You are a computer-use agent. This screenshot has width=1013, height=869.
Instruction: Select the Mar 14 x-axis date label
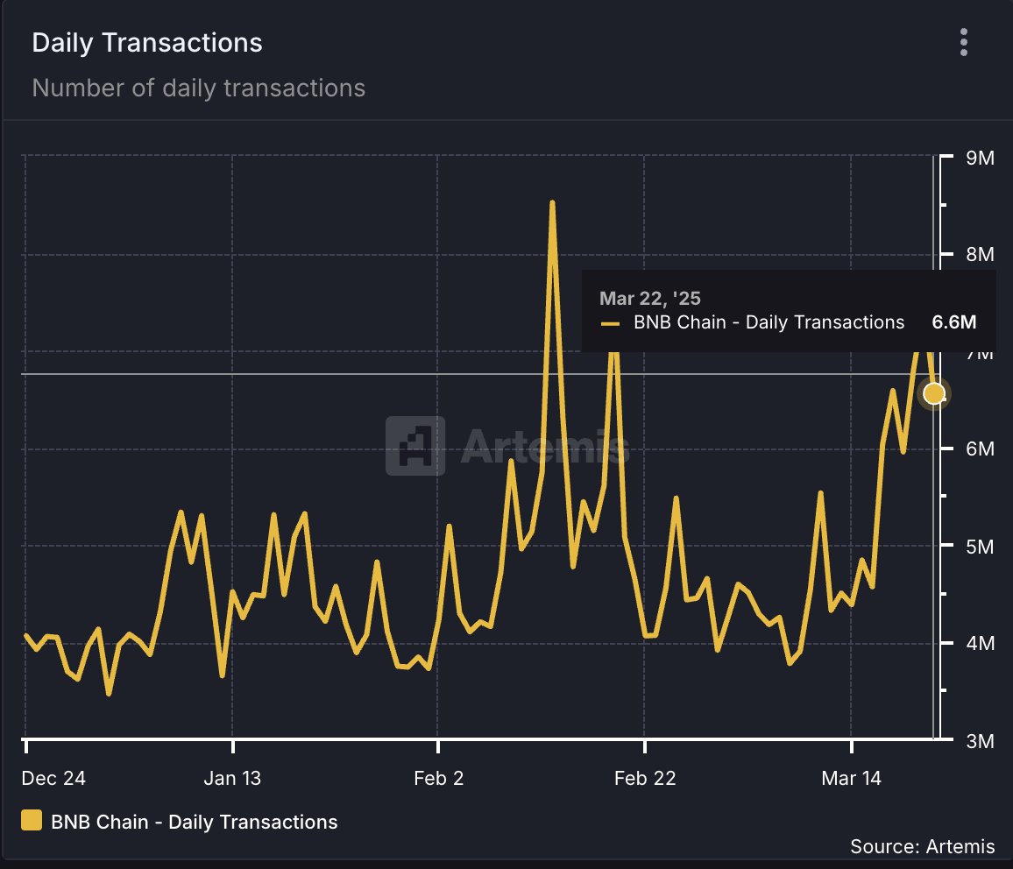pyautogui.click(x=851, y=778)
